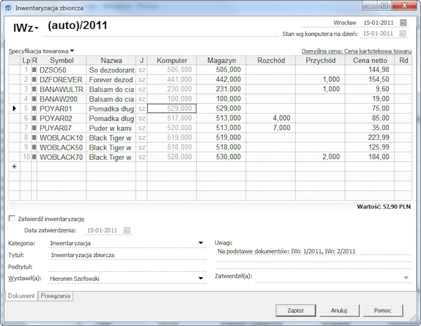Select the new row asterisk marker
421x326 pixels.
[14, 167]
